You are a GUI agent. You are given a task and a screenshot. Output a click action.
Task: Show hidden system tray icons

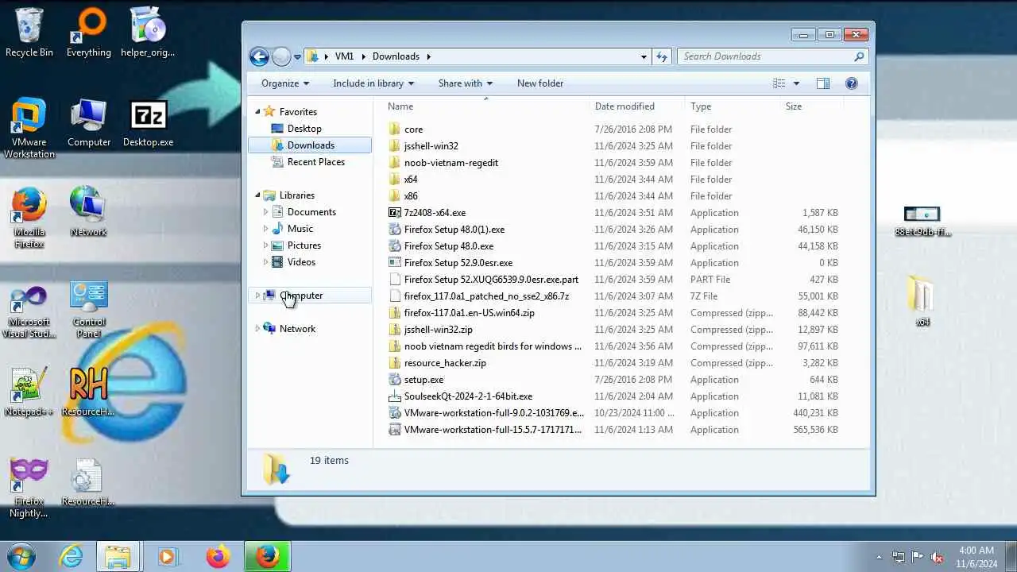pyautogui.click(x=879, y=557)
